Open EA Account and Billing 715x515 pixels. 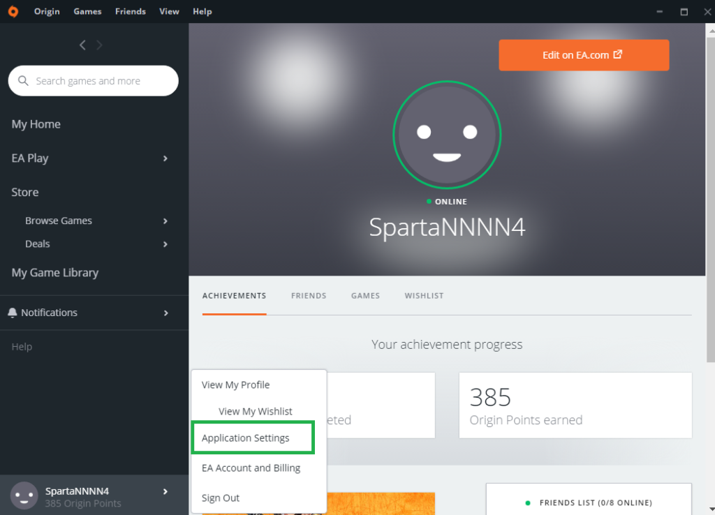[251, 468]
